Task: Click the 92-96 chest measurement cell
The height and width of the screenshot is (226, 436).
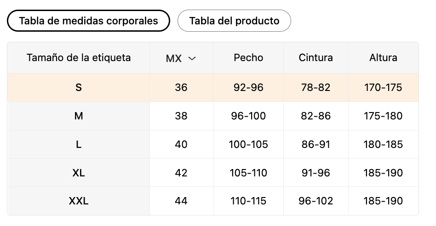Action: click(x=248, y=88)
